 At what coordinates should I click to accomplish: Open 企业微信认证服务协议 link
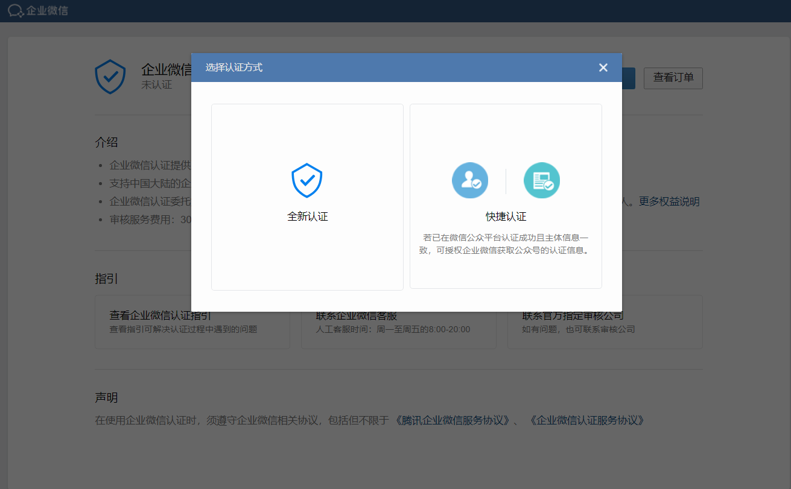point(586,420)
